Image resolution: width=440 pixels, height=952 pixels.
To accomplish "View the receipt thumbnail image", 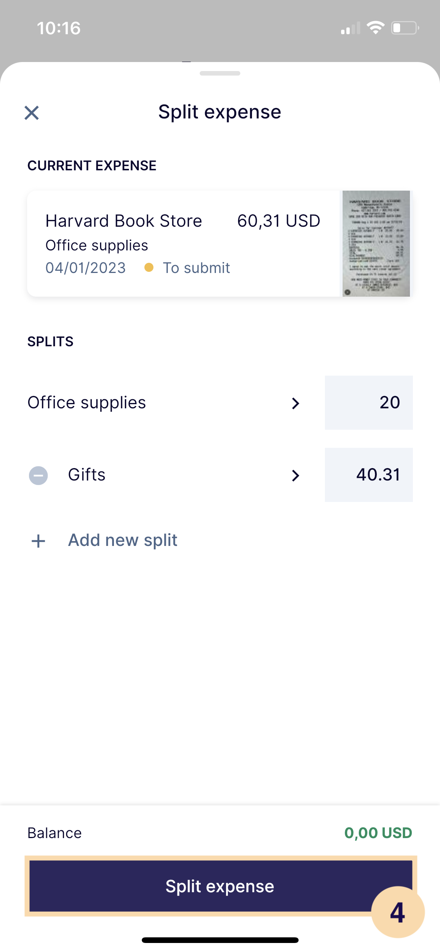I will [x=376, y=244].
